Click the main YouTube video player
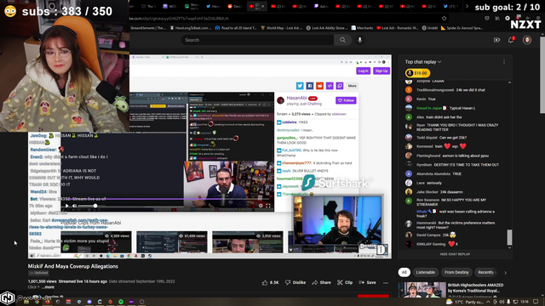 tap(209, 156)
